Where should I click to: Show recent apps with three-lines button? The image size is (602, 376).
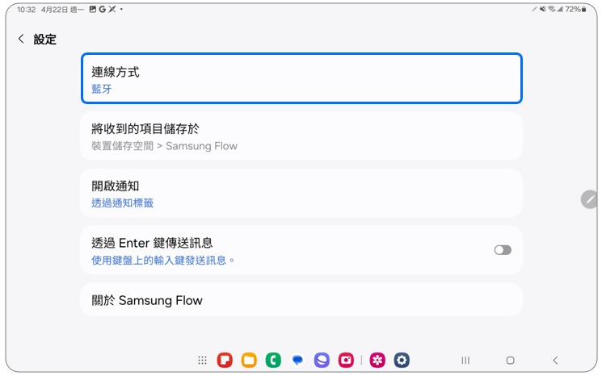(x=465, y=360)
